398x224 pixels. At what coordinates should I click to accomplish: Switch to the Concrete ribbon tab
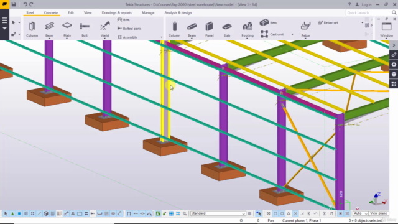[51, 12]
